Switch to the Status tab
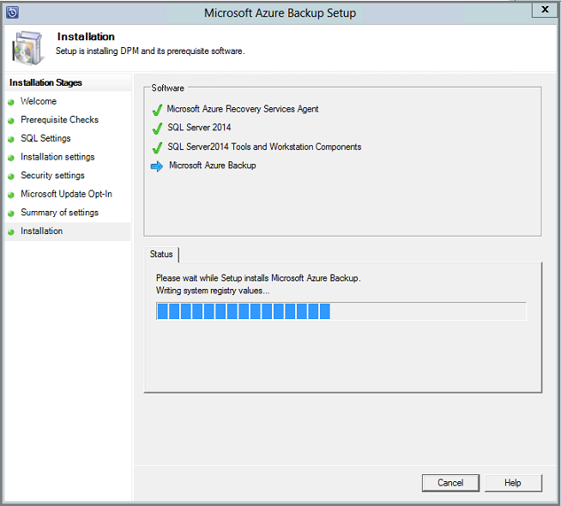The image size is (561, 506). (x=161, y=254)
